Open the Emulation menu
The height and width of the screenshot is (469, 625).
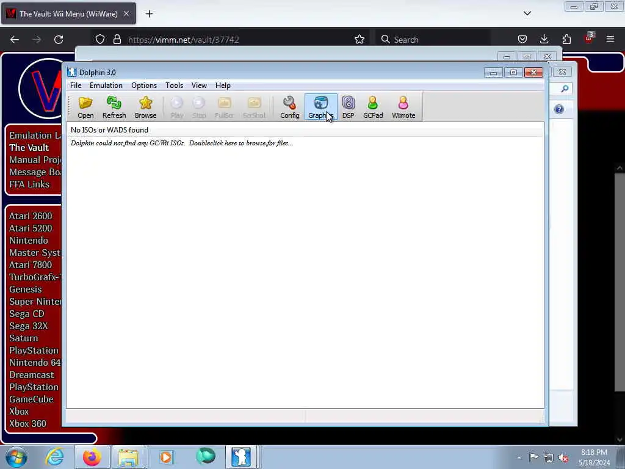tap(106, 85)
